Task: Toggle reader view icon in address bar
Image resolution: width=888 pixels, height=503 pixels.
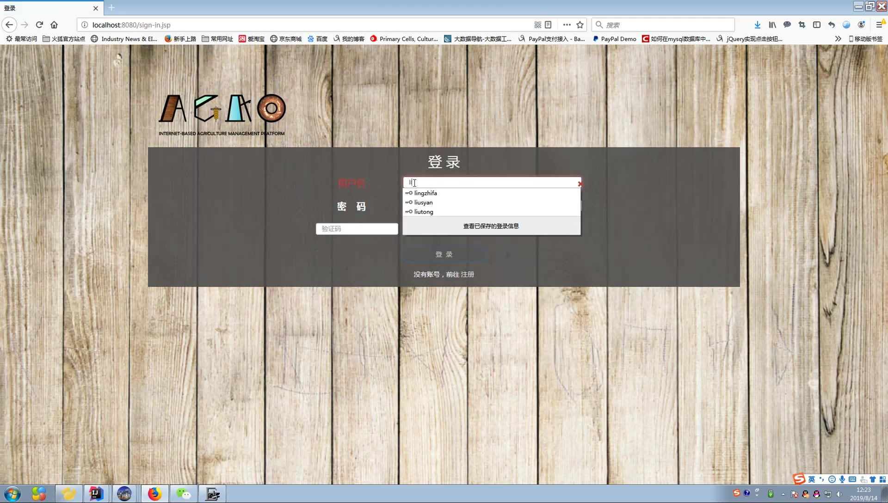Action: 548,25
